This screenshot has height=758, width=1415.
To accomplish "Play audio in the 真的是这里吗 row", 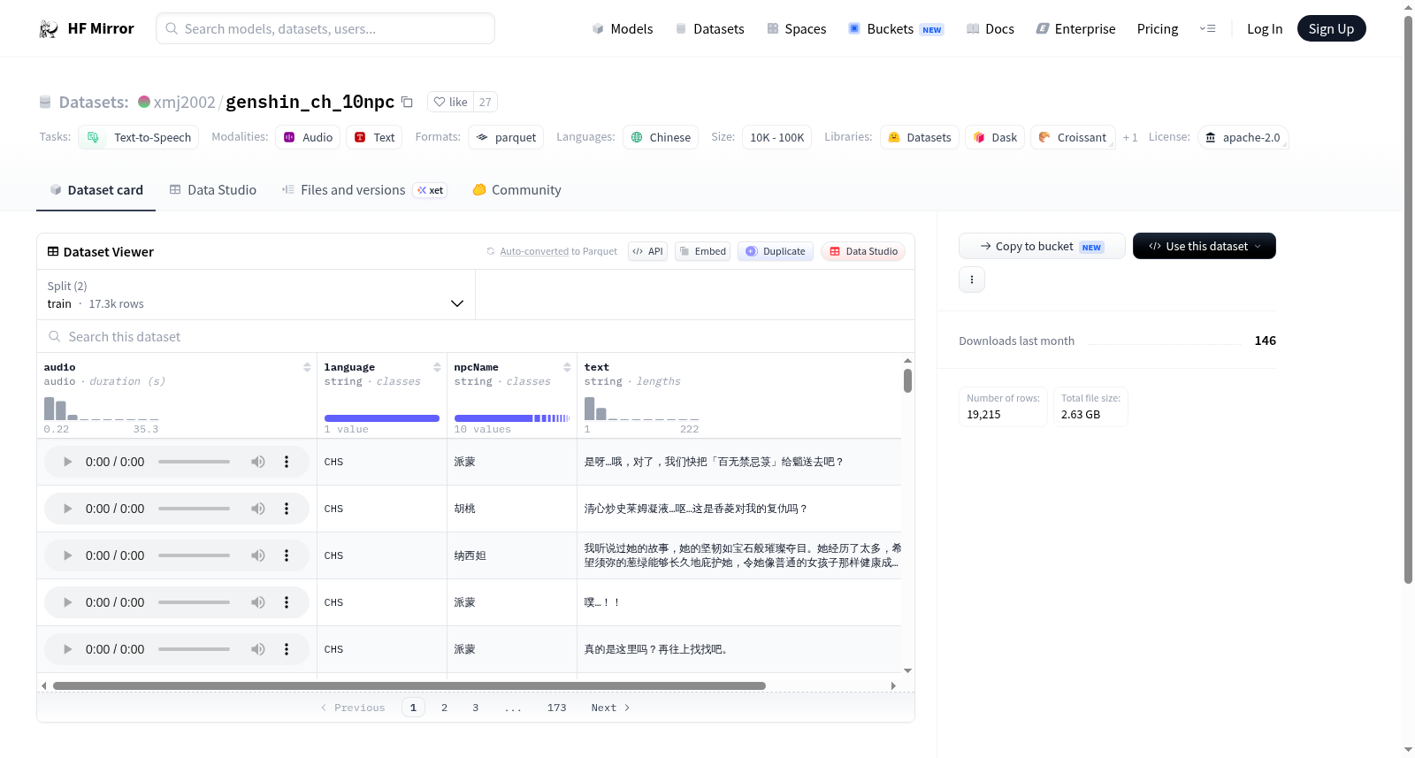I will 67,649.
